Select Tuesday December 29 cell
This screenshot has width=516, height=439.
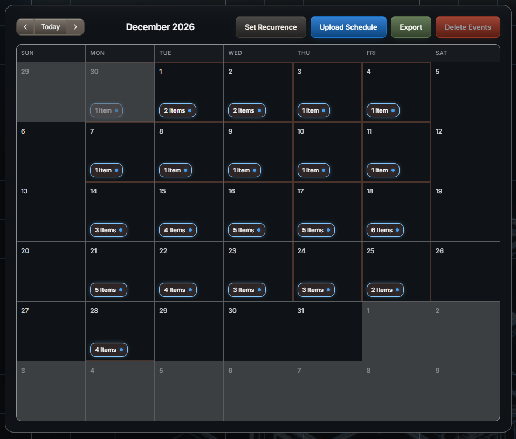coord(189,331)
